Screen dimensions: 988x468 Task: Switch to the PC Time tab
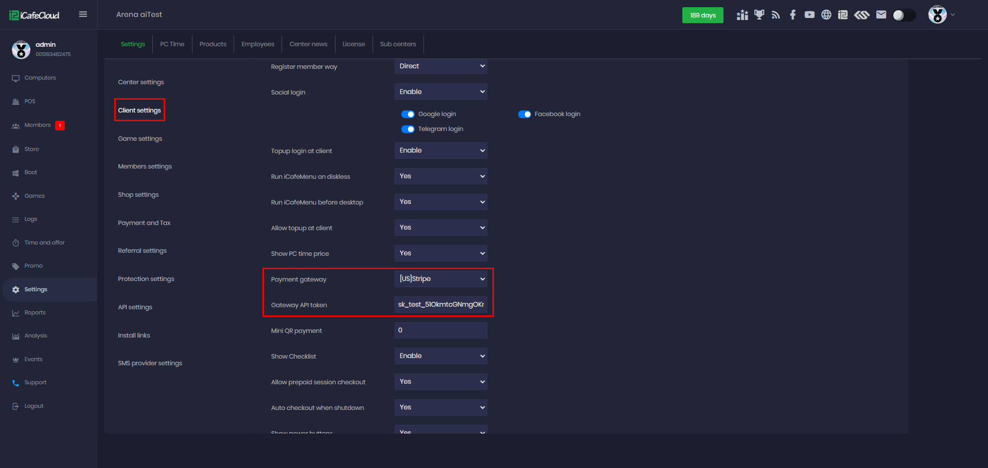[x=172, y=44]
